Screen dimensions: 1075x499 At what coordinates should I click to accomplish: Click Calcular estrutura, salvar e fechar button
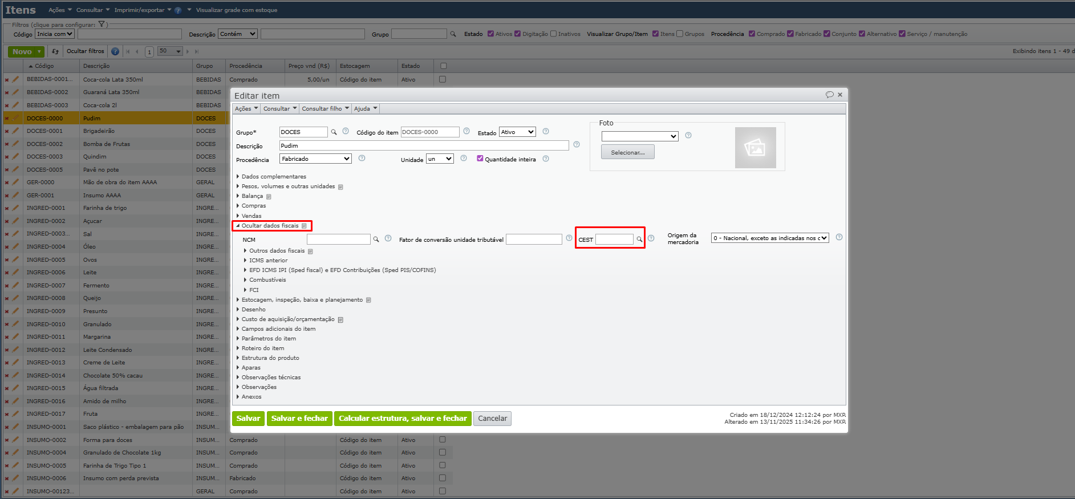[x=403, y=419]
